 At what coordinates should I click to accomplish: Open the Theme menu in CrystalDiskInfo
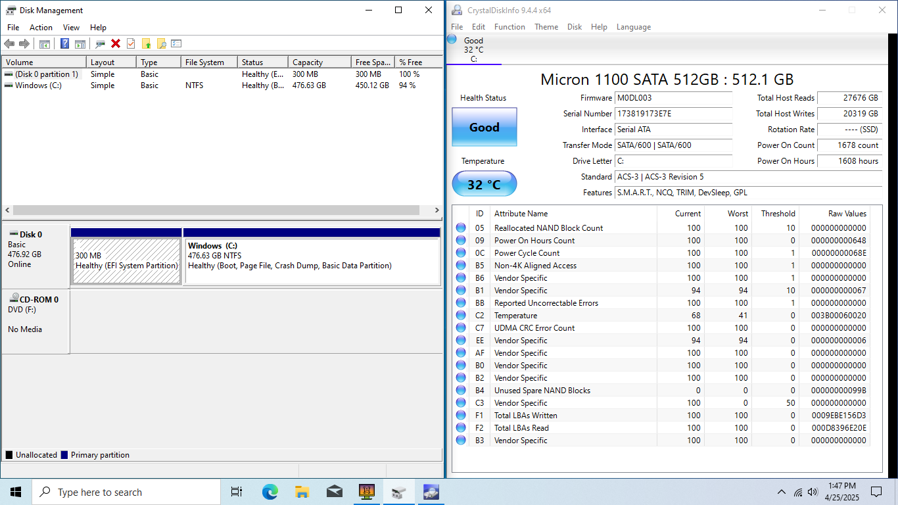tap(546, 27)
